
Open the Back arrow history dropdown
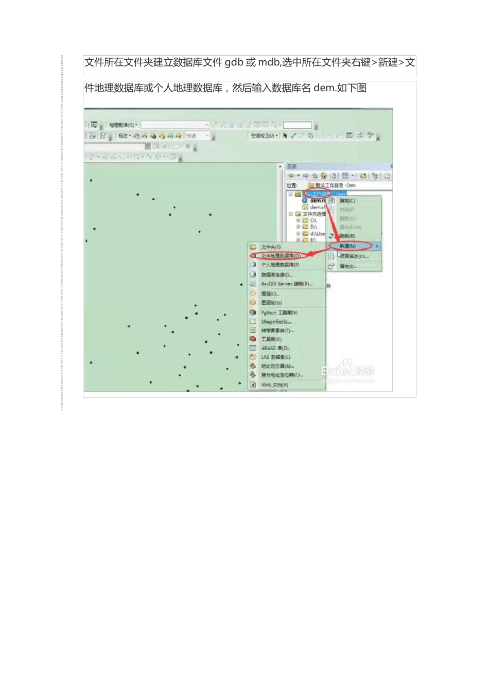click(x=298, y=176)
